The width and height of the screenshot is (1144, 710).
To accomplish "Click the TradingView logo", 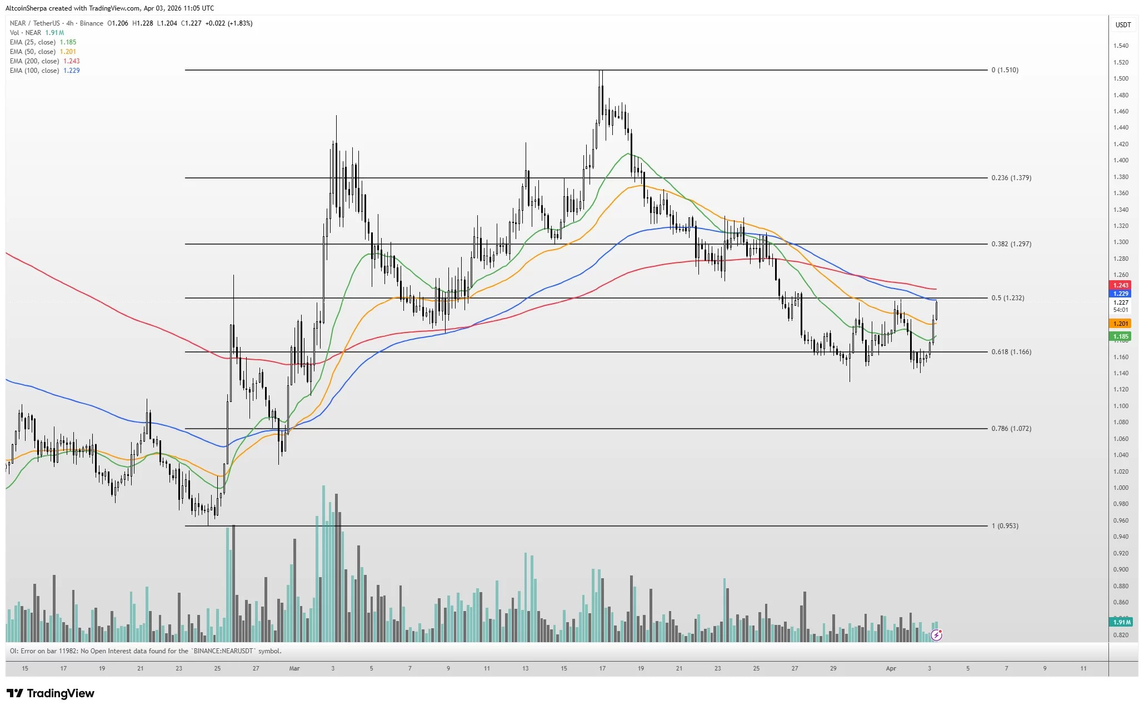I will (x=51, y=693).
